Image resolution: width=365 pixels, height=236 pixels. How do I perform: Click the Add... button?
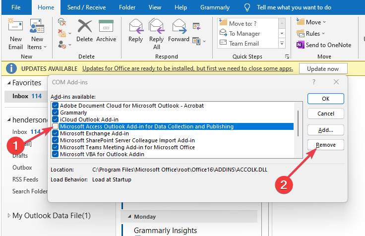325,130
